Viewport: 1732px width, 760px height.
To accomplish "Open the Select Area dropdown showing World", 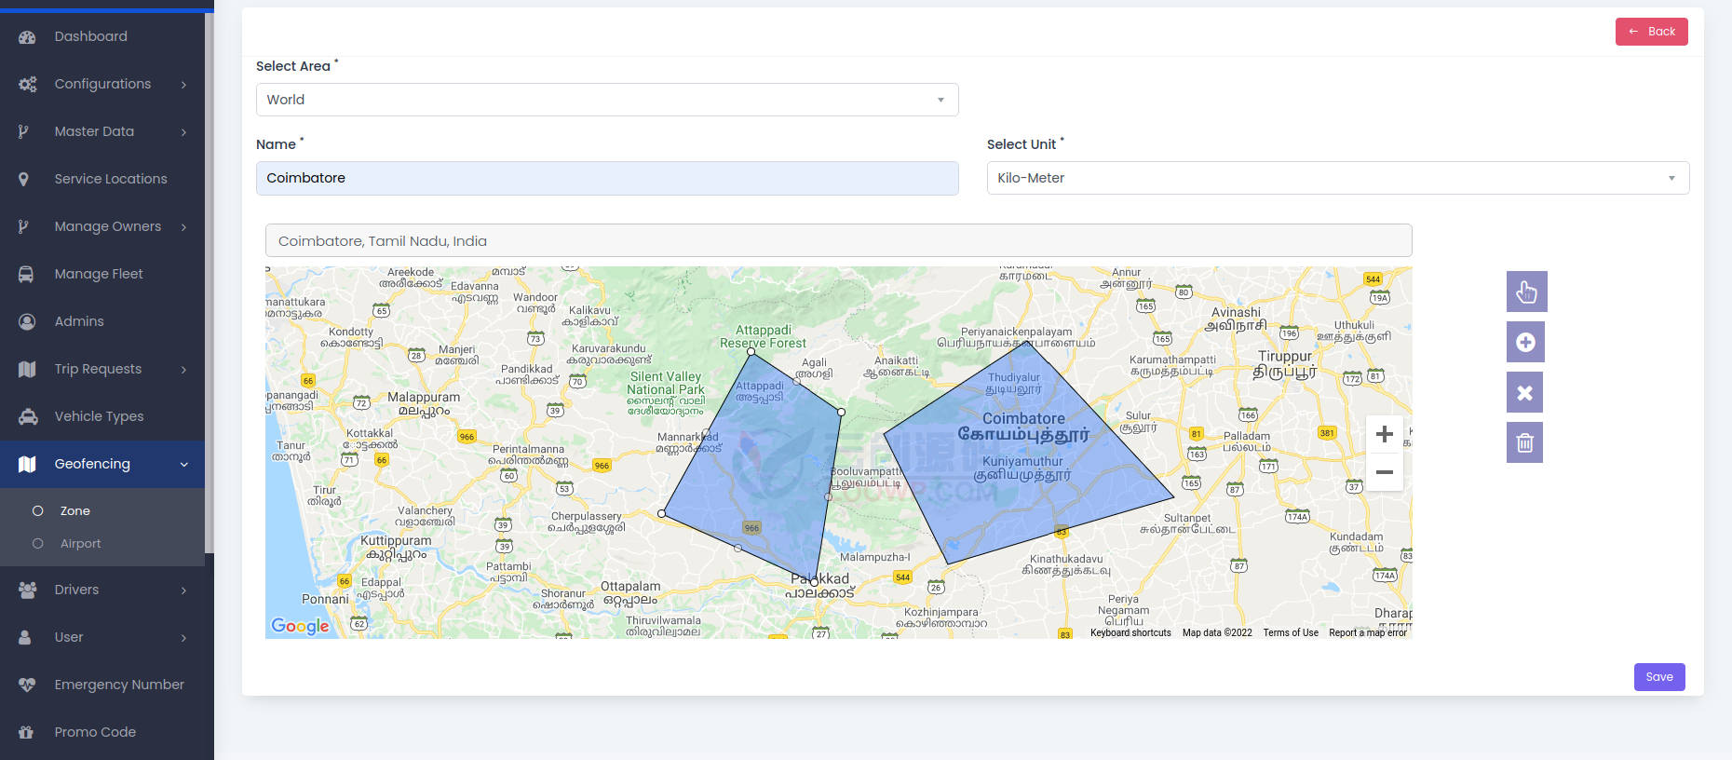I will [x=607, y=100].
